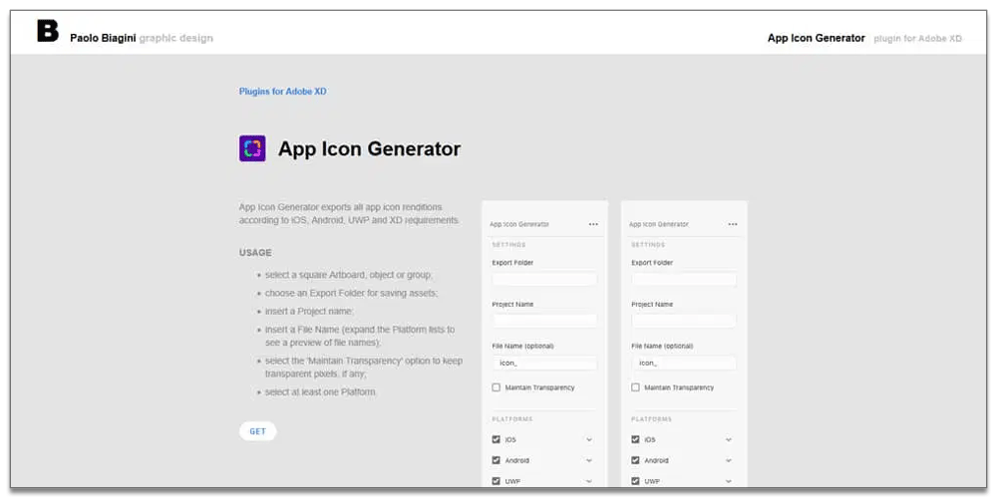Click File Name field in left panel

[545, 363]
